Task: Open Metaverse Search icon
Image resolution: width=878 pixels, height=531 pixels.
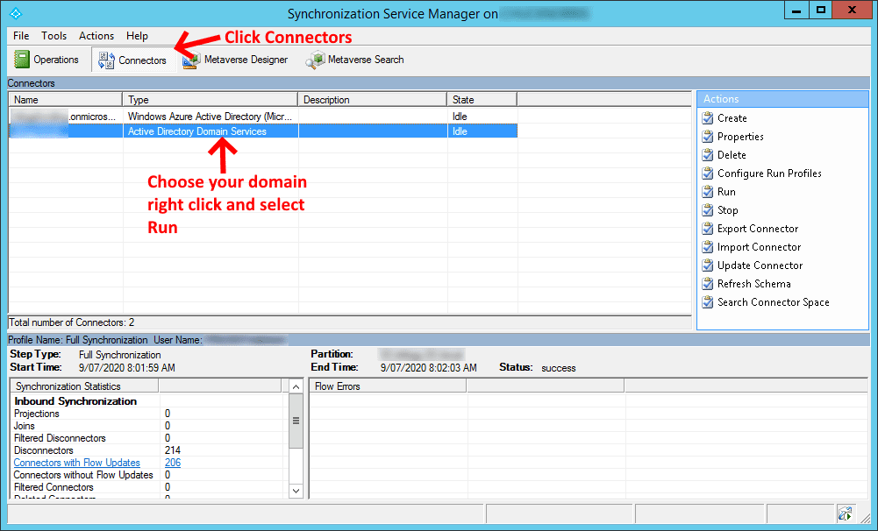Action: pyautogui.click(x=315, y=60)
